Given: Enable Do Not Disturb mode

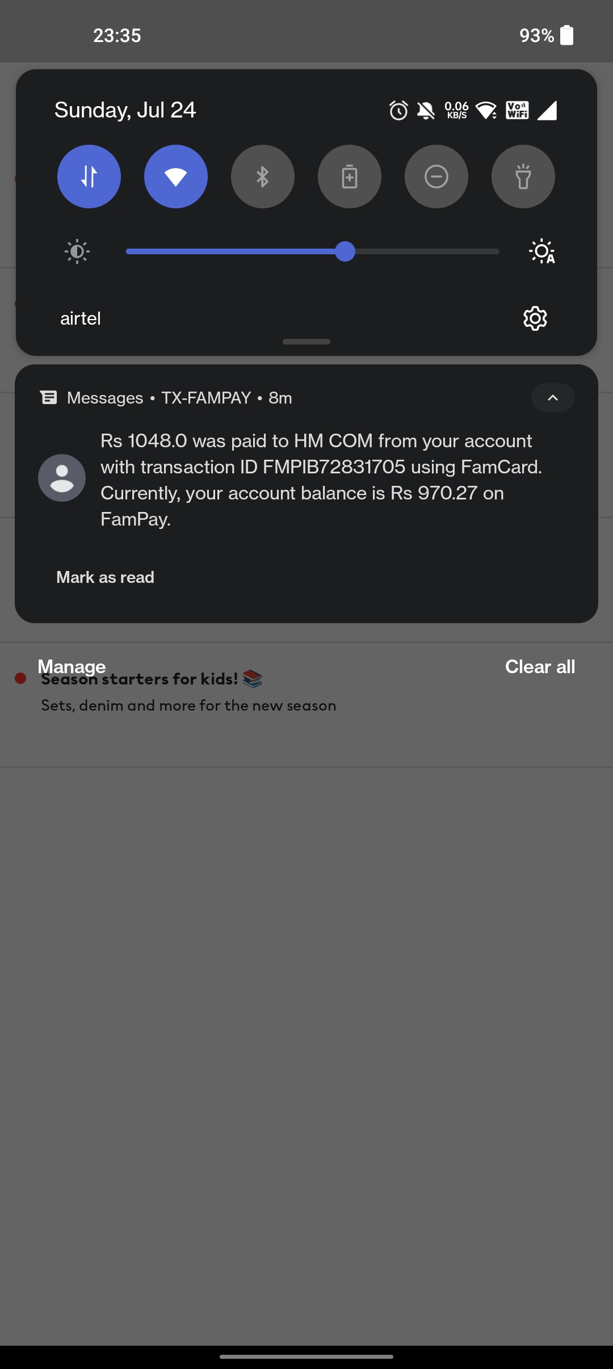Looking at the screenshot, I should (436, 177).
